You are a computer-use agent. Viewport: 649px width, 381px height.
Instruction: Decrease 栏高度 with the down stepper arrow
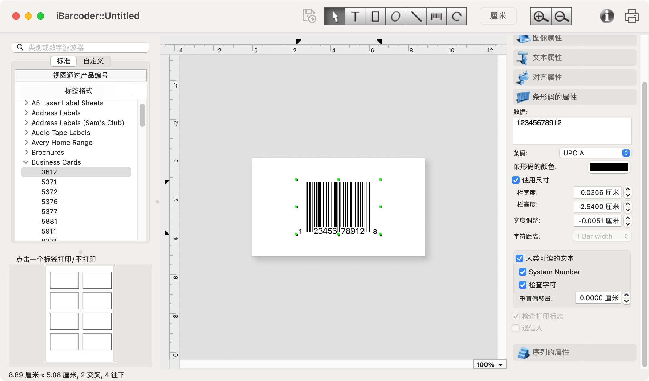click(x=627, y=210)
